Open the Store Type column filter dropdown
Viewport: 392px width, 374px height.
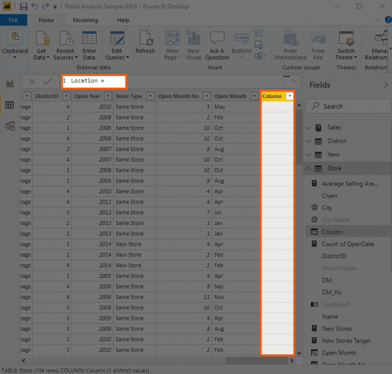pyautogui.click(x=150, y=96)
